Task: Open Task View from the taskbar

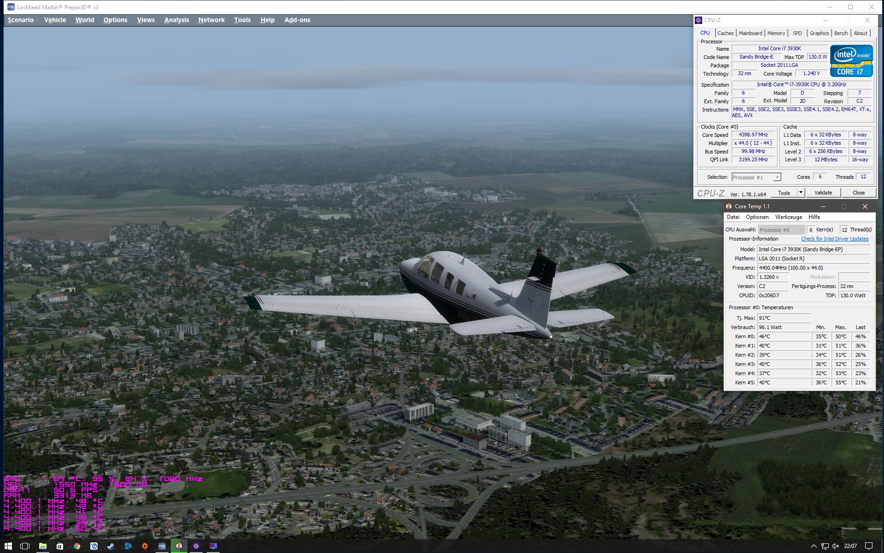Action: click(25, 546)
